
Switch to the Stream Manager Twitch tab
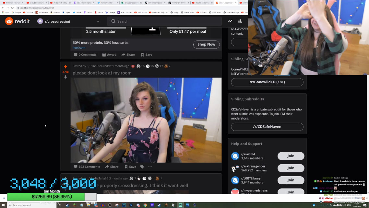[84, 3]
